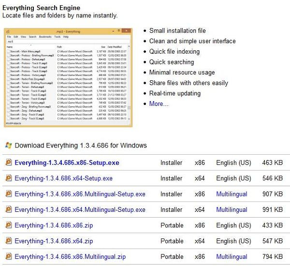290x266 pixels.
Task: Click the icon beside Everything-1.3.4.686.x64.zip
Action: tap(9, 241)
